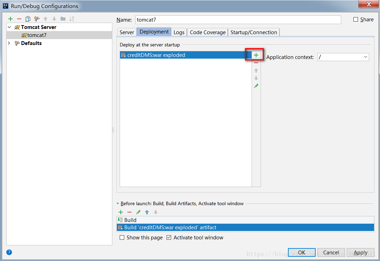
Task: Move deployment artifact down arrow
Action: click(x=256, y=78)
